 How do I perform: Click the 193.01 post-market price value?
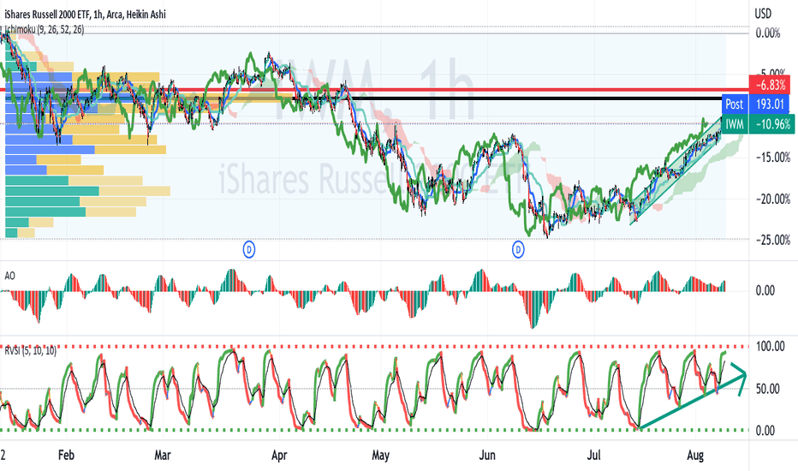pos(770,104)
